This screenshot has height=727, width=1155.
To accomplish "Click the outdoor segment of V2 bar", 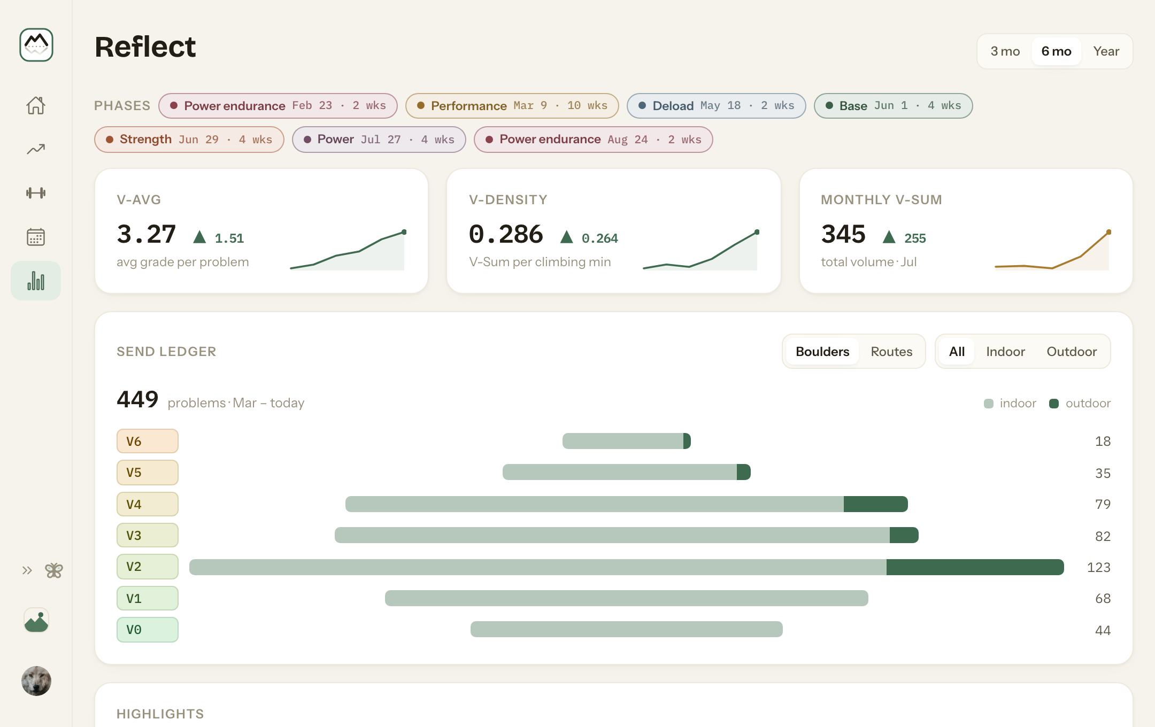I will click(975, 567).
